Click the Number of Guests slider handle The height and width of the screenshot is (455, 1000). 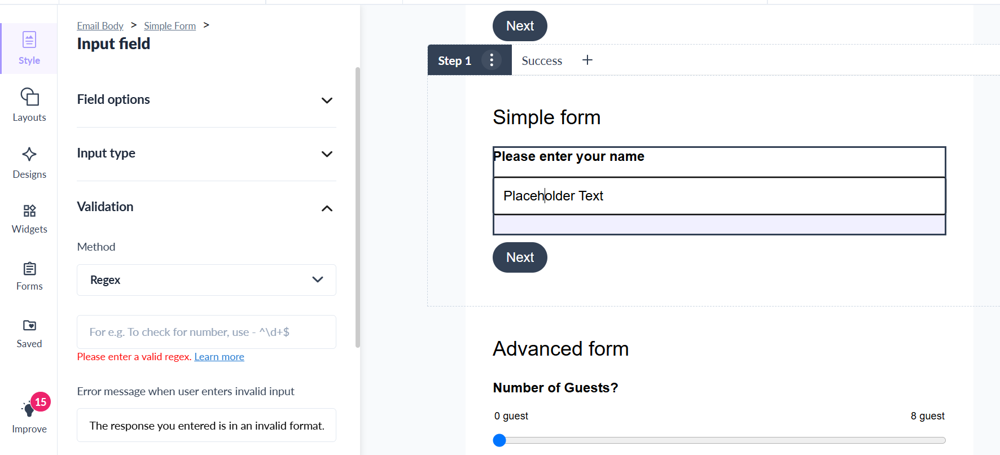[x=499, y=440]
